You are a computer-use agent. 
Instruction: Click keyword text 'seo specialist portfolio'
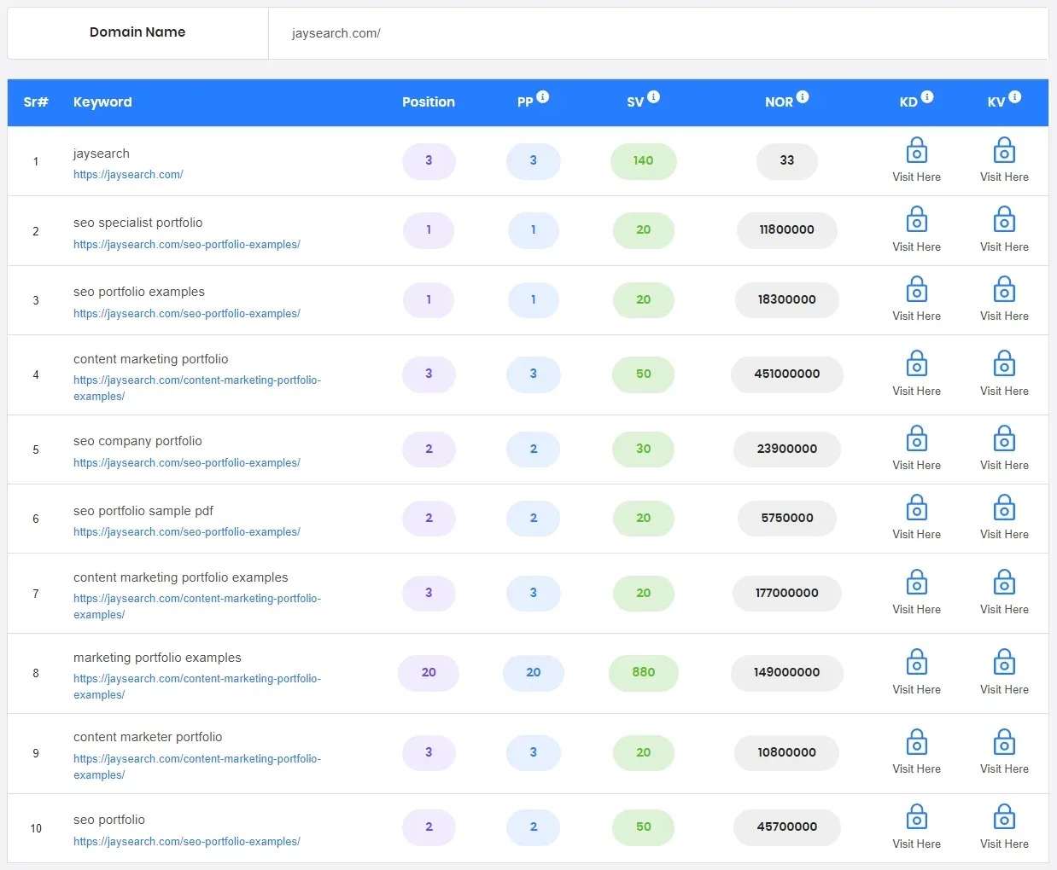pyautogui.click(x=138, y=223)
